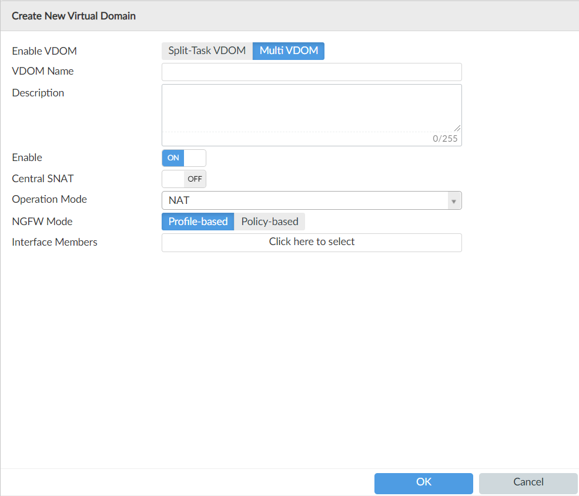The height and width of the screenshot is (496, 579).
Task: Click the Description character counter 0/255
Action: coord(445,139)
